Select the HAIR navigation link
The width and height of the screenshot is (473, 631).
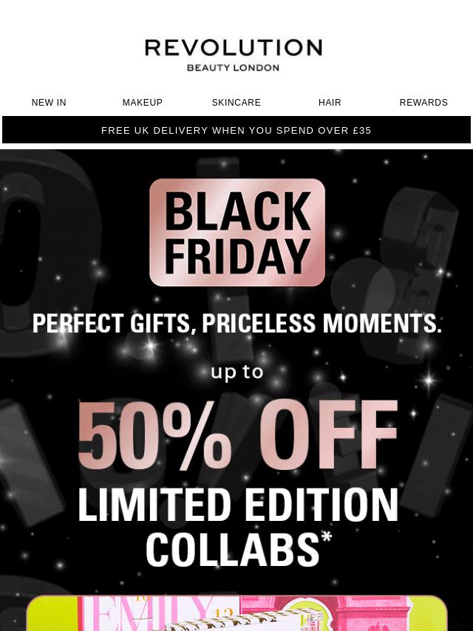point(330,103)
